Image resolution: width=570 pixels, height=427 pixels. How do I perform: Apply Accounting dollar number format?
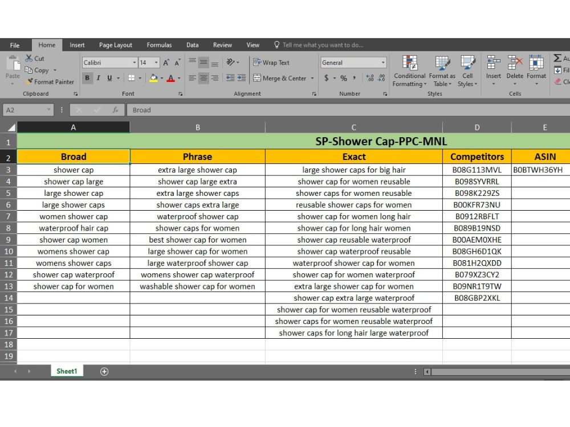327,77
